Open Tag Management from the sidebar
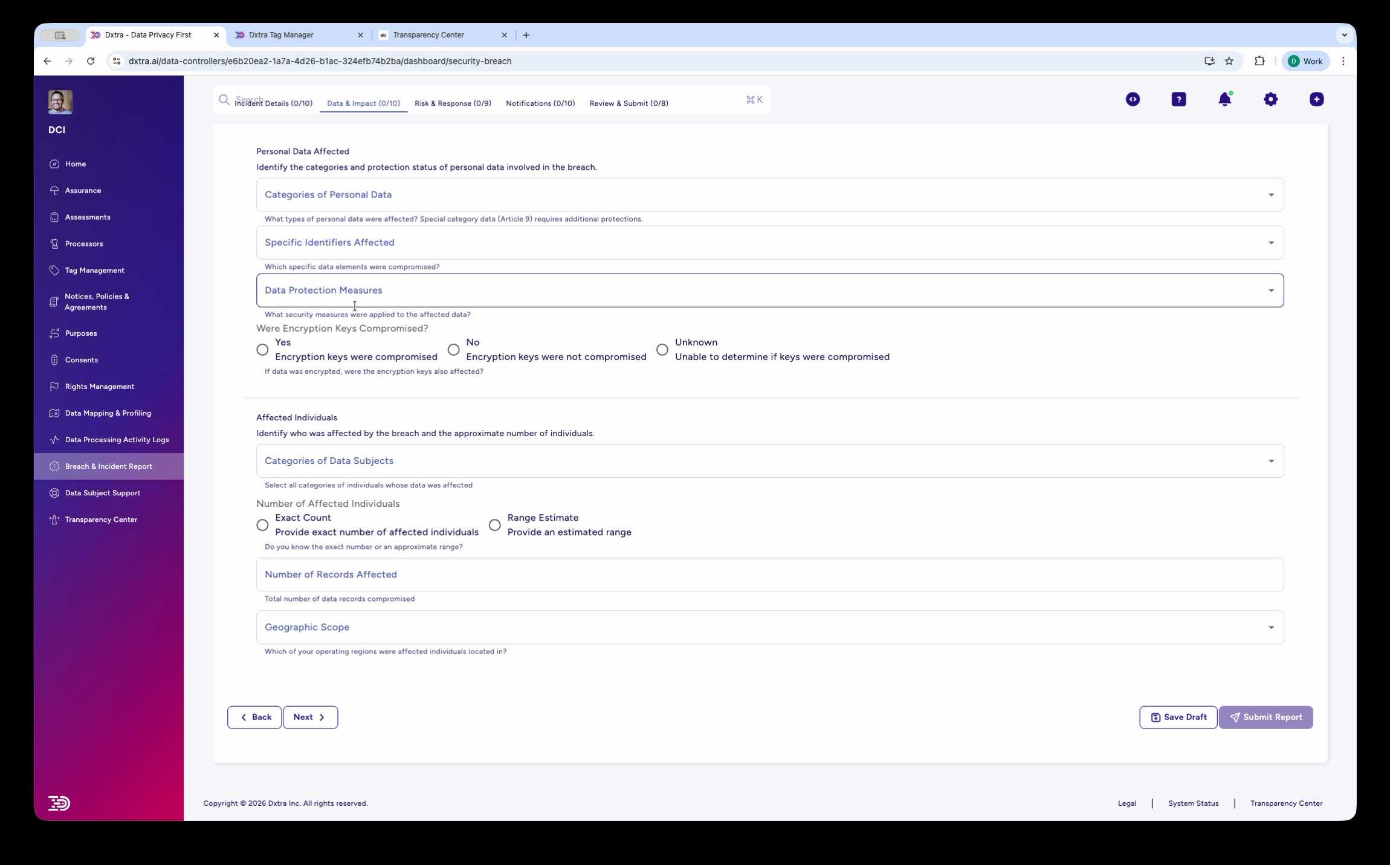1390x865 pixels. coord(94,270)
